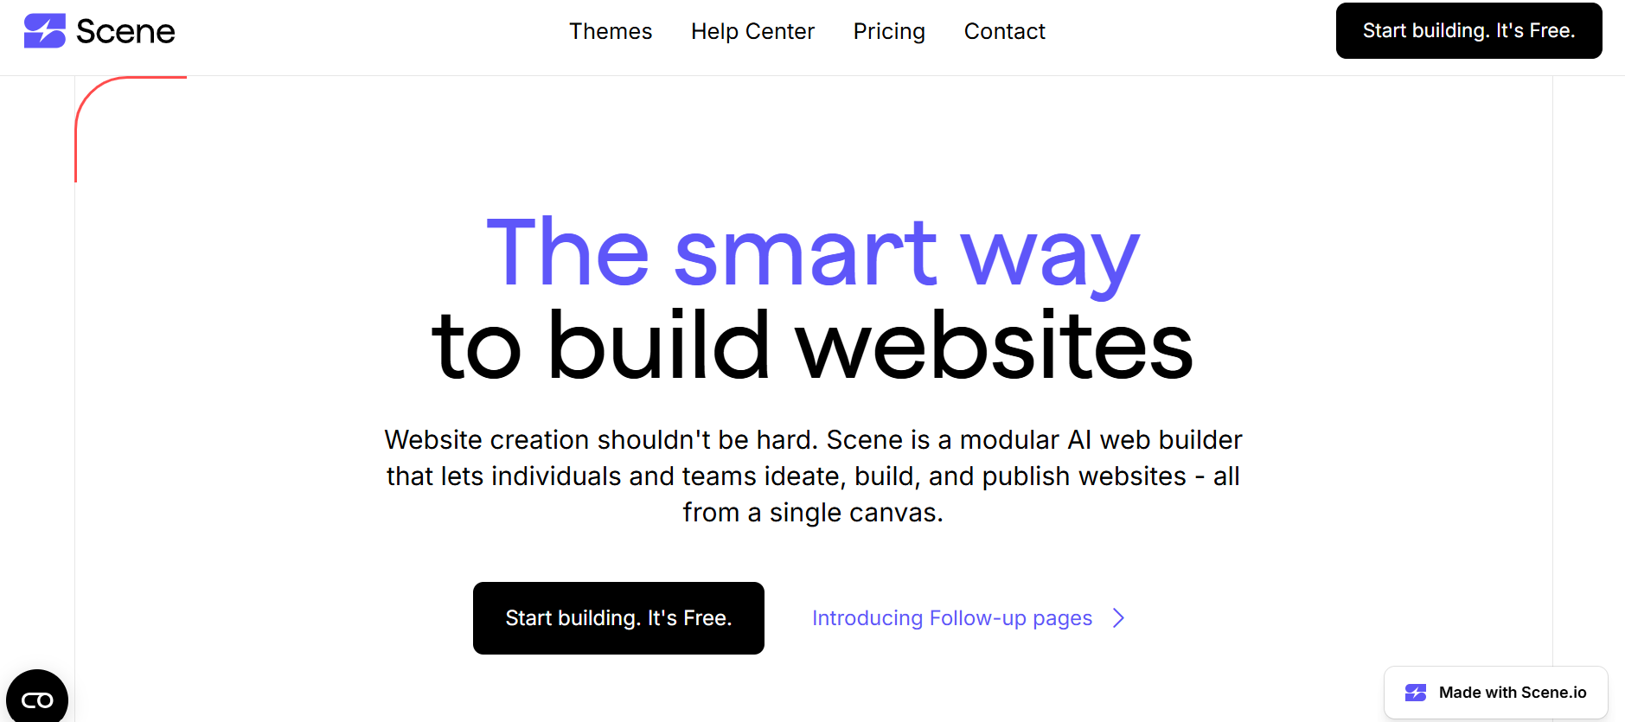Open the Pricing page

[x=889, y=31]
